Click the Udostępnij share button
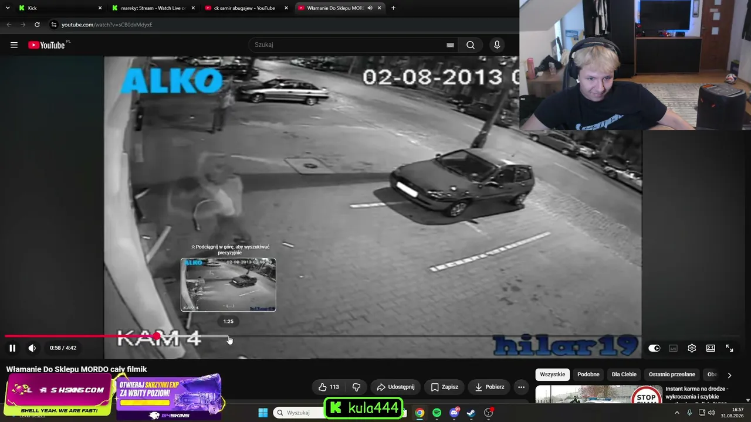751x422 pixels. coord(395,387)
